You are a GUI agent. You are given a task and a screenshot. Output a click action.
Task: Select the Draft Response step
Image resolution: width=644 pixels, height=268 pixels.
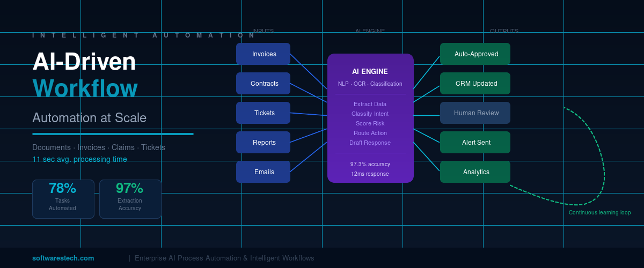pos(370,143)
